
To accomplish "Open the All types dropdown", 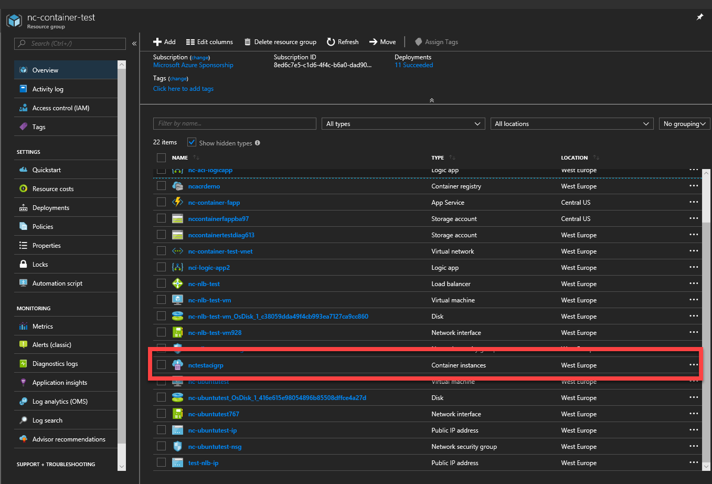I will [x=403, y=124].
